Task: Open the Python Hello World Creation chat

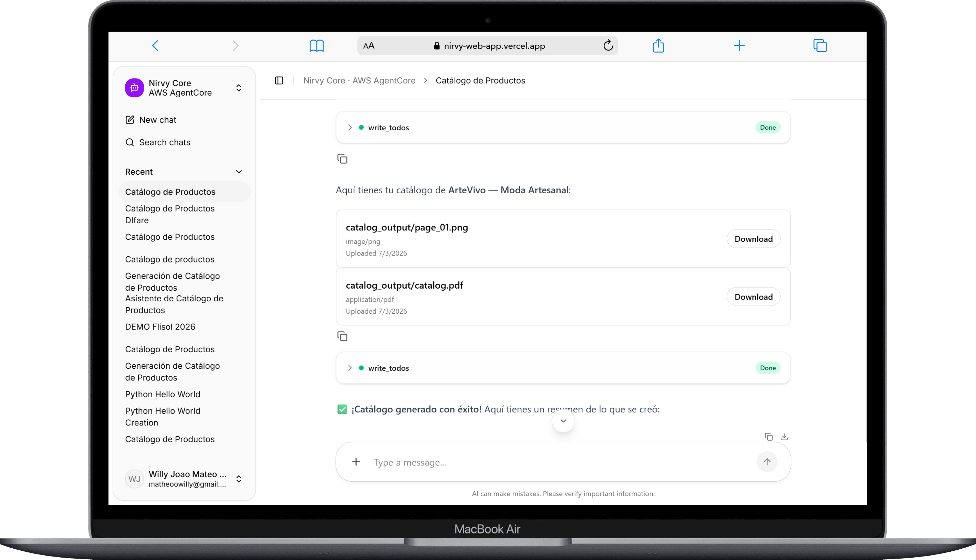Action: [163, 417]
